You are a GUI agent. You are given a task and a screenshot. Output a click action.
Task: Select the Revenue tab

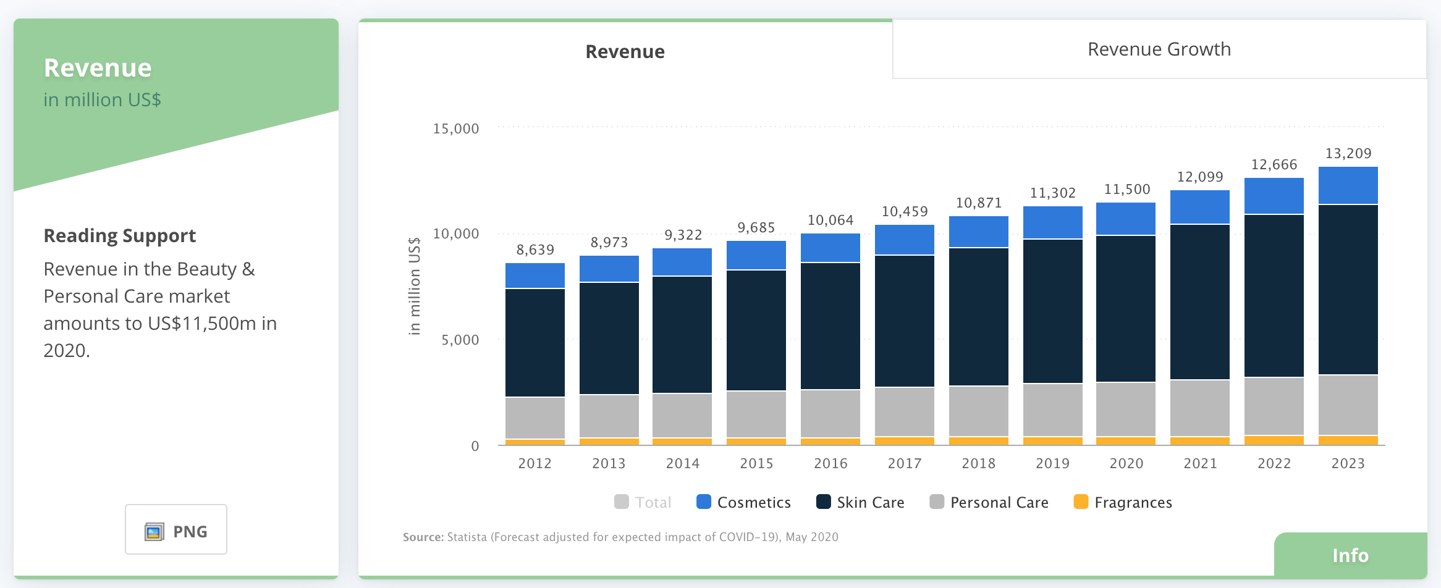tap(625, 51)
